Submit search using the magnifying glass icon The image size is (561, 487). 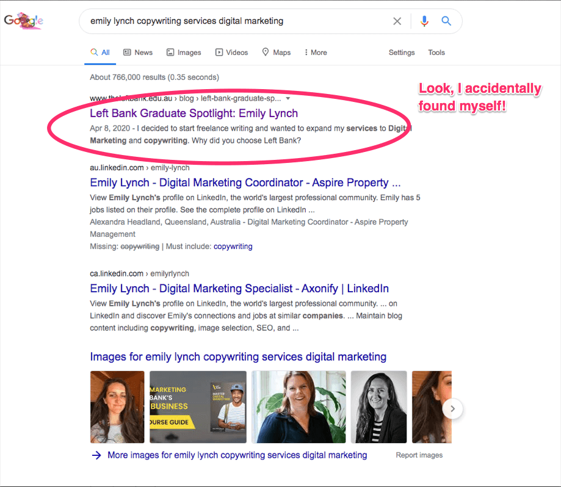pos(446,21)
